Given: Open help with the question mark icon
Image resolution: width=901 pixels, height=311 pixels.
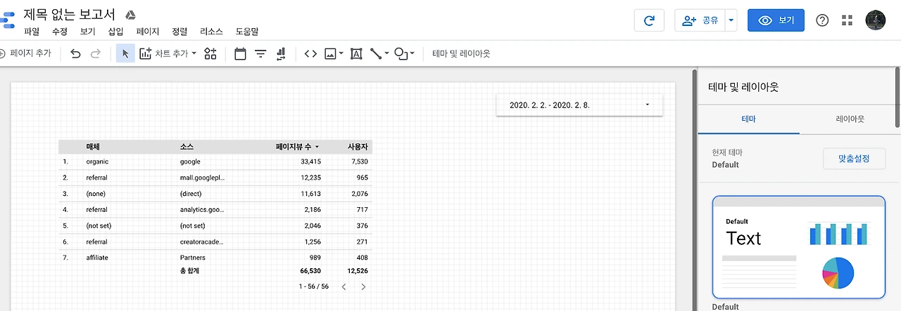Looking at the screenshot, I should [822, 20].
